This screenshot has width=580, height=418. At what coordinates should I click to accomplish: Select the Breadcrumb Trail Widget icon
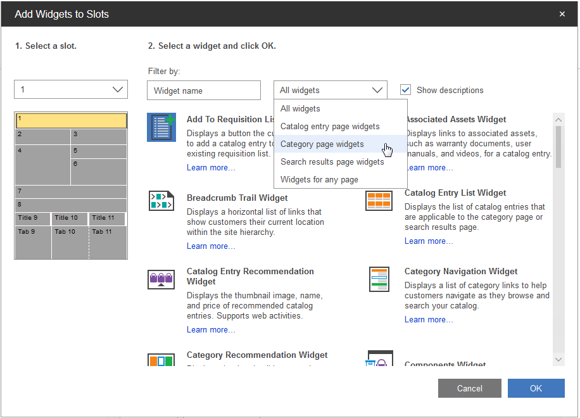161,201
